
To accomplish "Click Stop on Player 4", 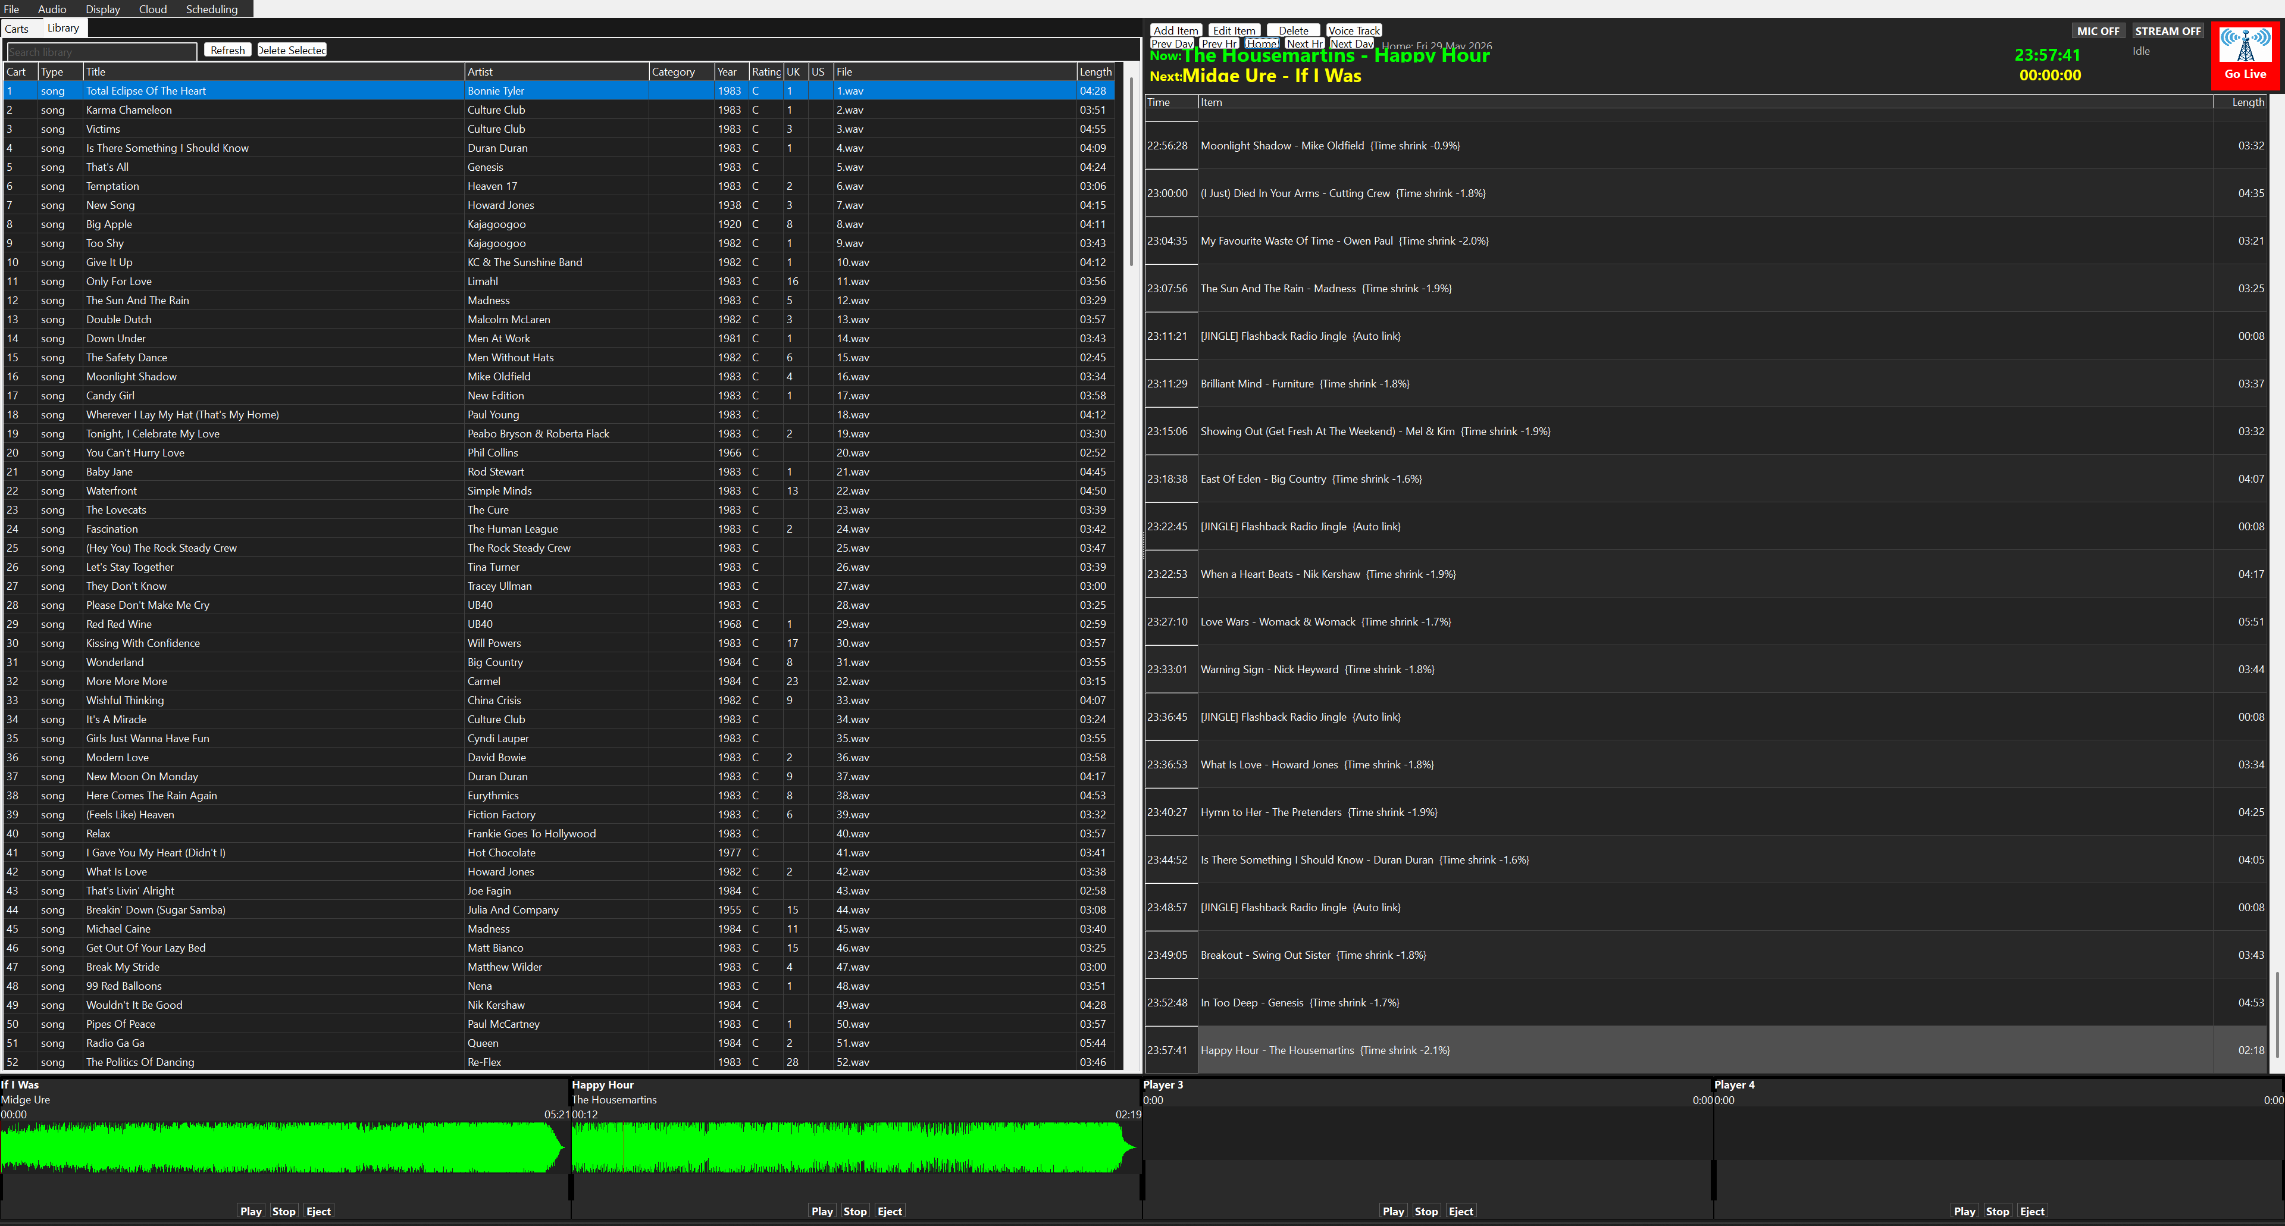I will 1998,1211.
